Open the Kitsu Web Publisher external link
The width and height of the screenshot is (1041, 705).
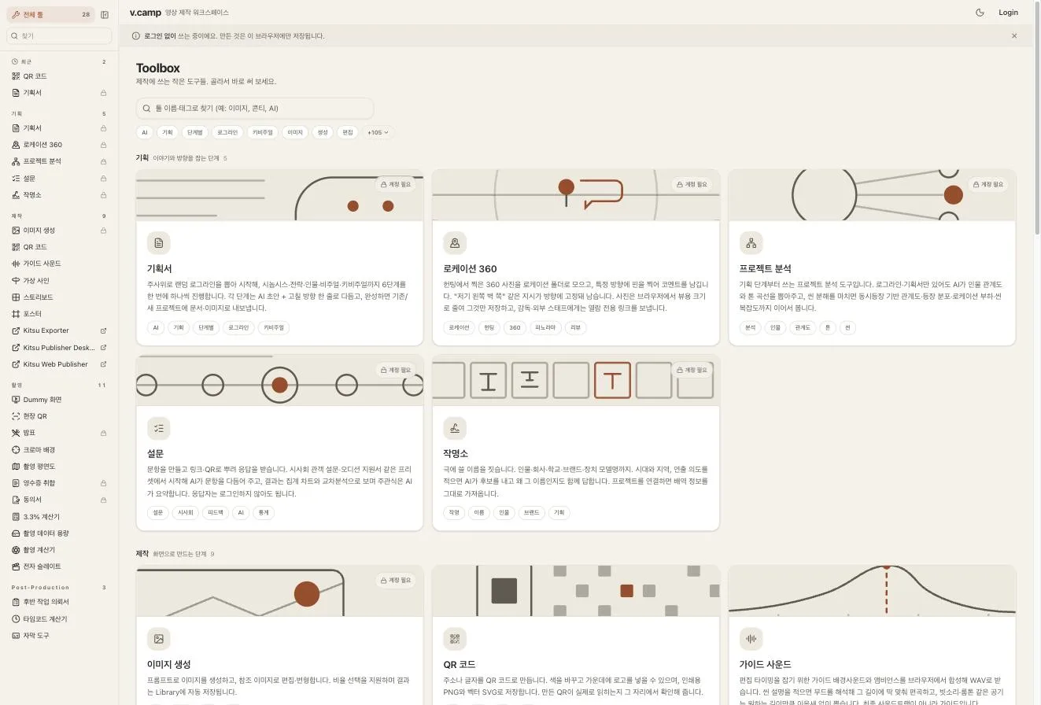(59, 364)
